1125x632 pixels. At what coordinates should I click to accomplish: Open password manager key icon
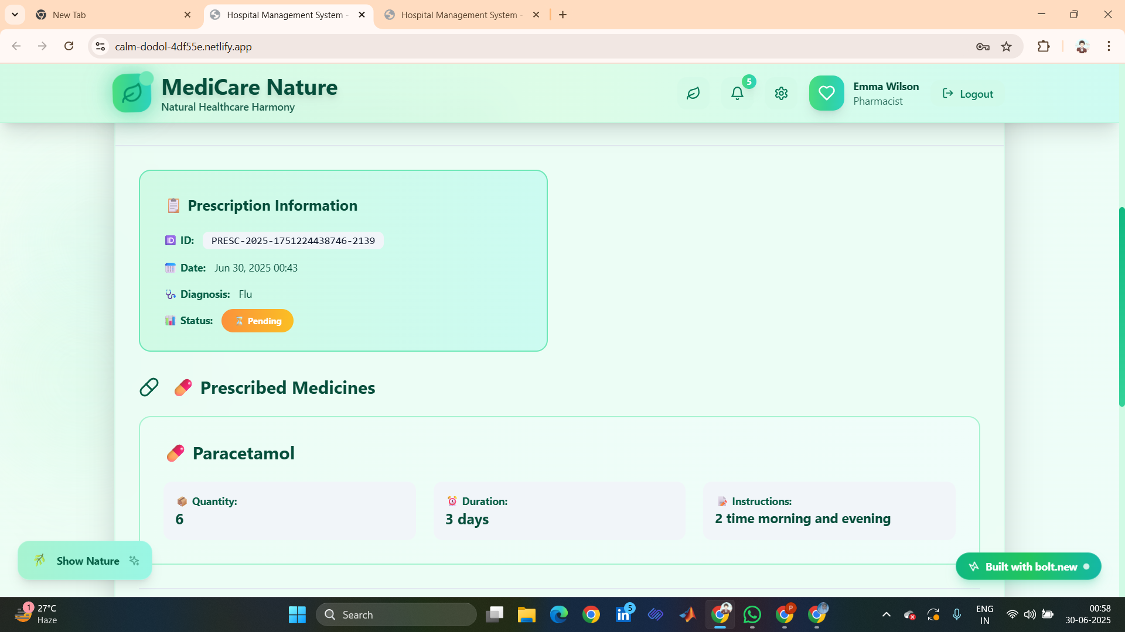click(983, 47)
